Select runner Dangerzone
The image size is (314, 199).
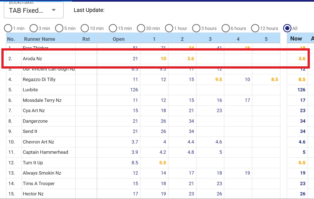(35, 121)
